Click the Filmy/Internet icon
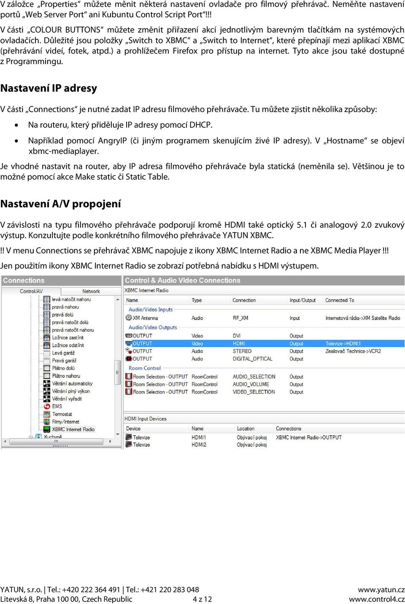Viewport: 405px width, 604px height. (47, 421)
